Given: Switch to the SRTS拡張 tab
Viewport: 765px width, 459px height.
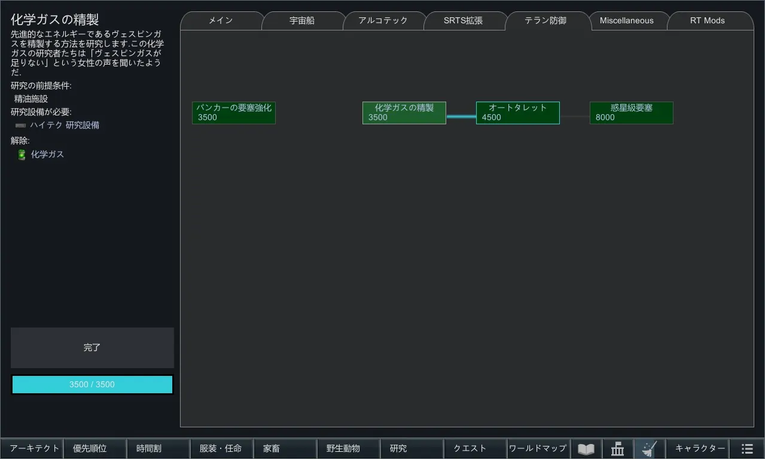Looking at the screenshot, I should (463, 20).
